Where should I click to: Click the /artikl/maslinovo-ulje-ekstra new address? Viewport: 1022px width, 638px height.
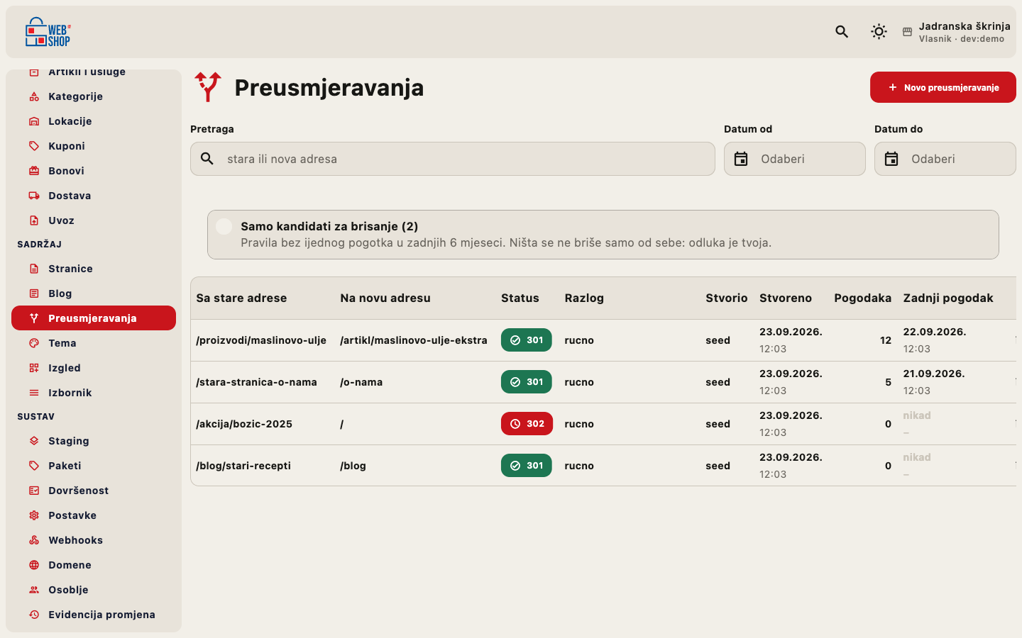414,340
